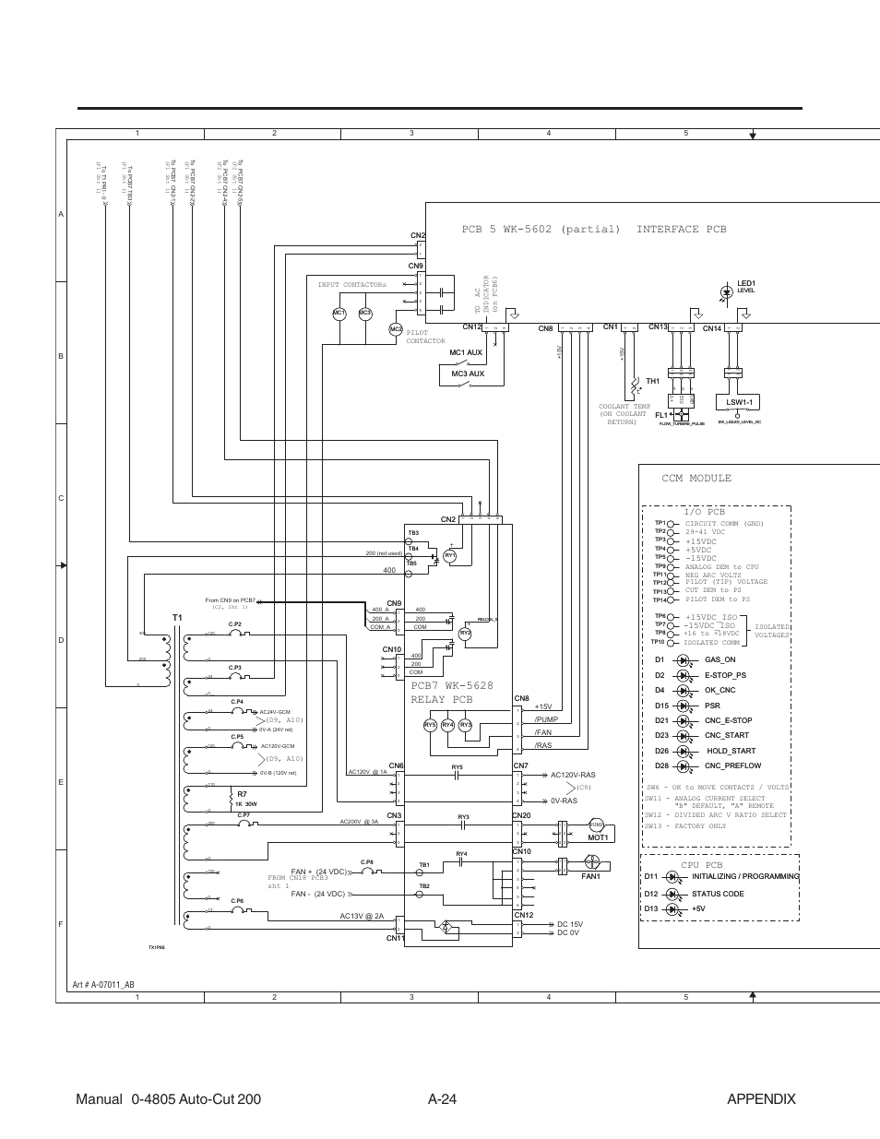This screenshot has height=1139, width=880.
Task: Click the CN3 connector label
Action: (x=394, y=816)
